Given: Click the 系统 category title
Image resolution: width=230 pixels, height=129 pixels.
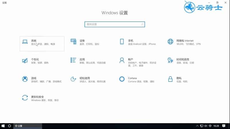Looking at the screenshot, I should point(34,41).
